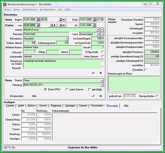Click Kostenstelle field containing Verkauf
165x153 pixels.
(52, 56)
